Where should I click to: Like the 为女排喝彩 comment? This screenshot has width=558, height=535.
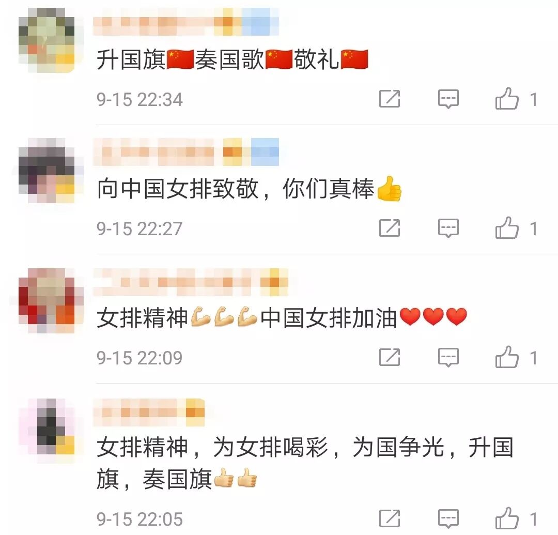(x=507, y=518)
